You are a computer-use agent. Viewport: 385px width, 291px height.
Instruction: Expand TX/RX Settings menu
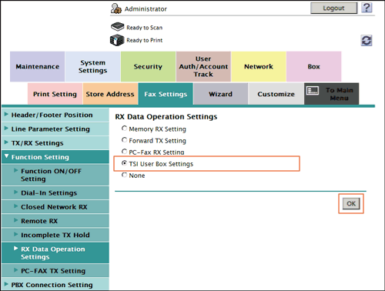(55, 143)
